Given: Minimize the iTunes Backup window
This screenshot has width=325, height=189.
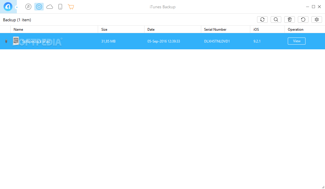Looking at the screenshot, I should 307,7.
